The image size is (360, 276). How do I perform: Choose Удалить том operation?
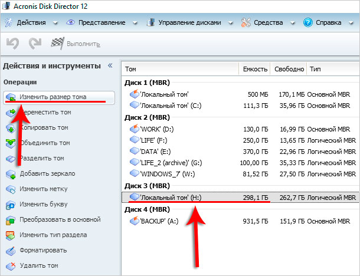coord(39,266)
